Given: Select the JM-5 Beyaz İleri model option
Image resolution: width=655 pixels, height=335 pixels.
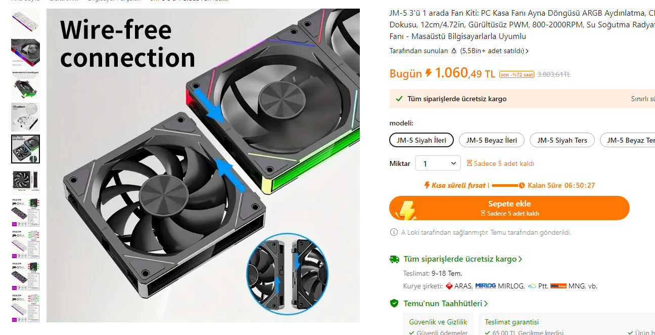Looking at the screenshot, I should click(x=492, y=140).
